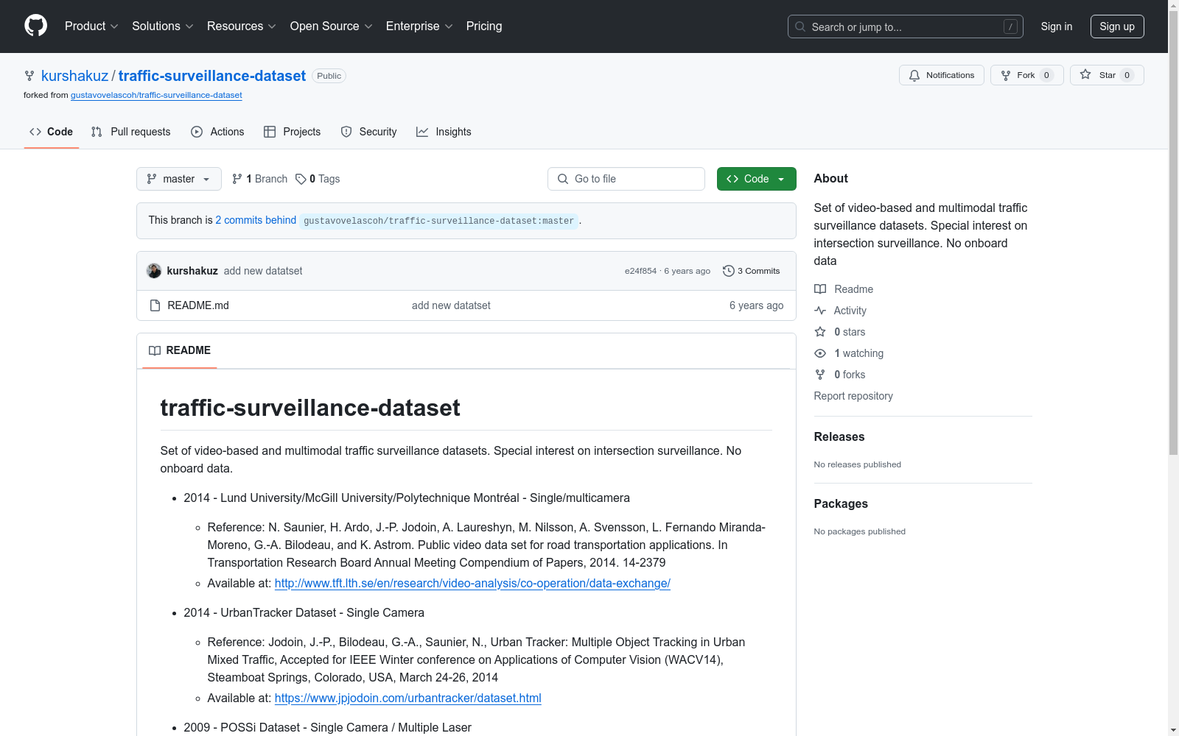Click the forked repository icon by title
Image resolution: width=1179 pixels, height=736 pixels.
coord(29,76)
